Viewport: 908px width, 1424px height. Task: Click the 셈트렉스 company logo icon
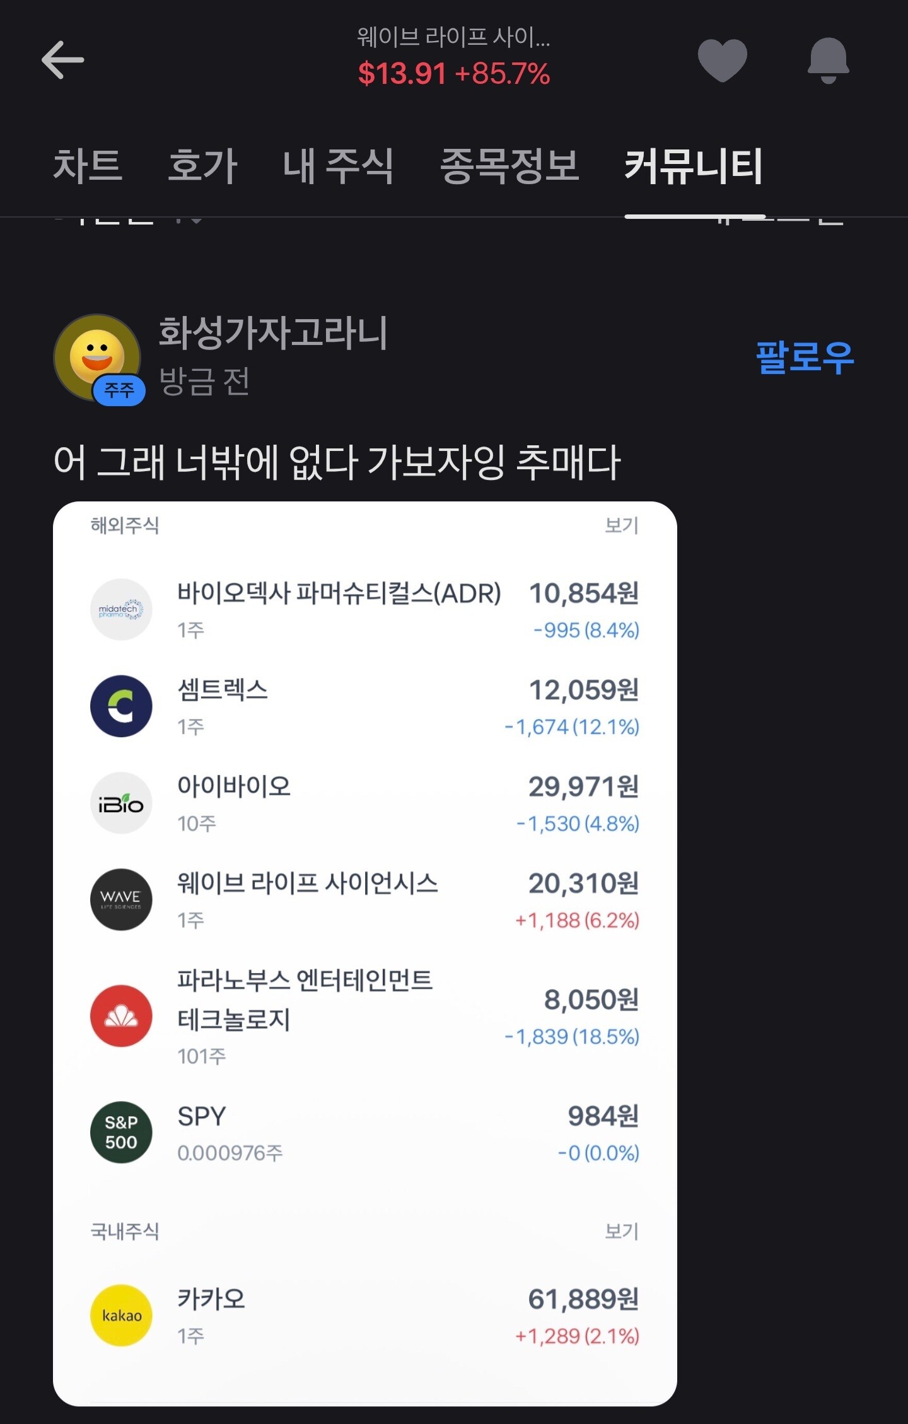121,706
